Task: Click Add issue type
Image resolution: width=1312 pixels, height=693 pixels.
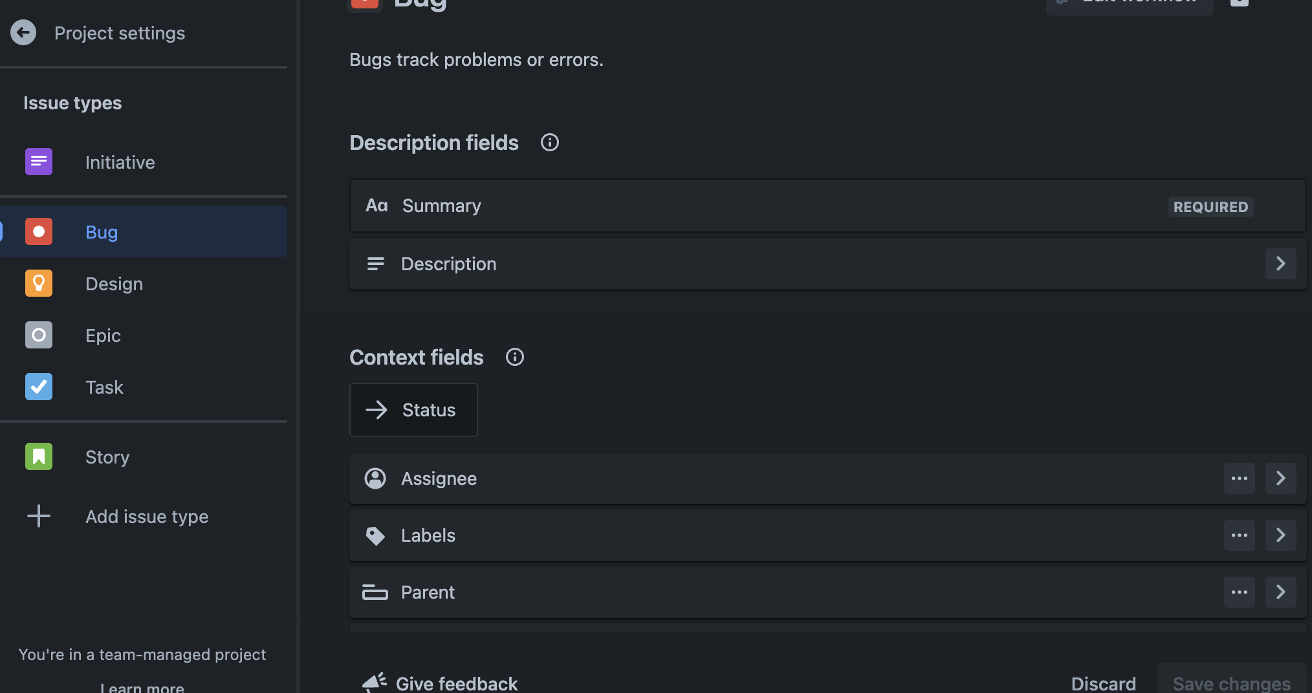Action: [146, 516]
